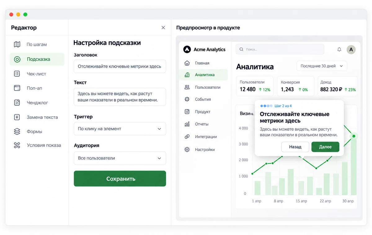The width and height of the screenshot is (372, 235).
Task: Click the Доход 882 320 ₽ card
Action: click(338, 86)
